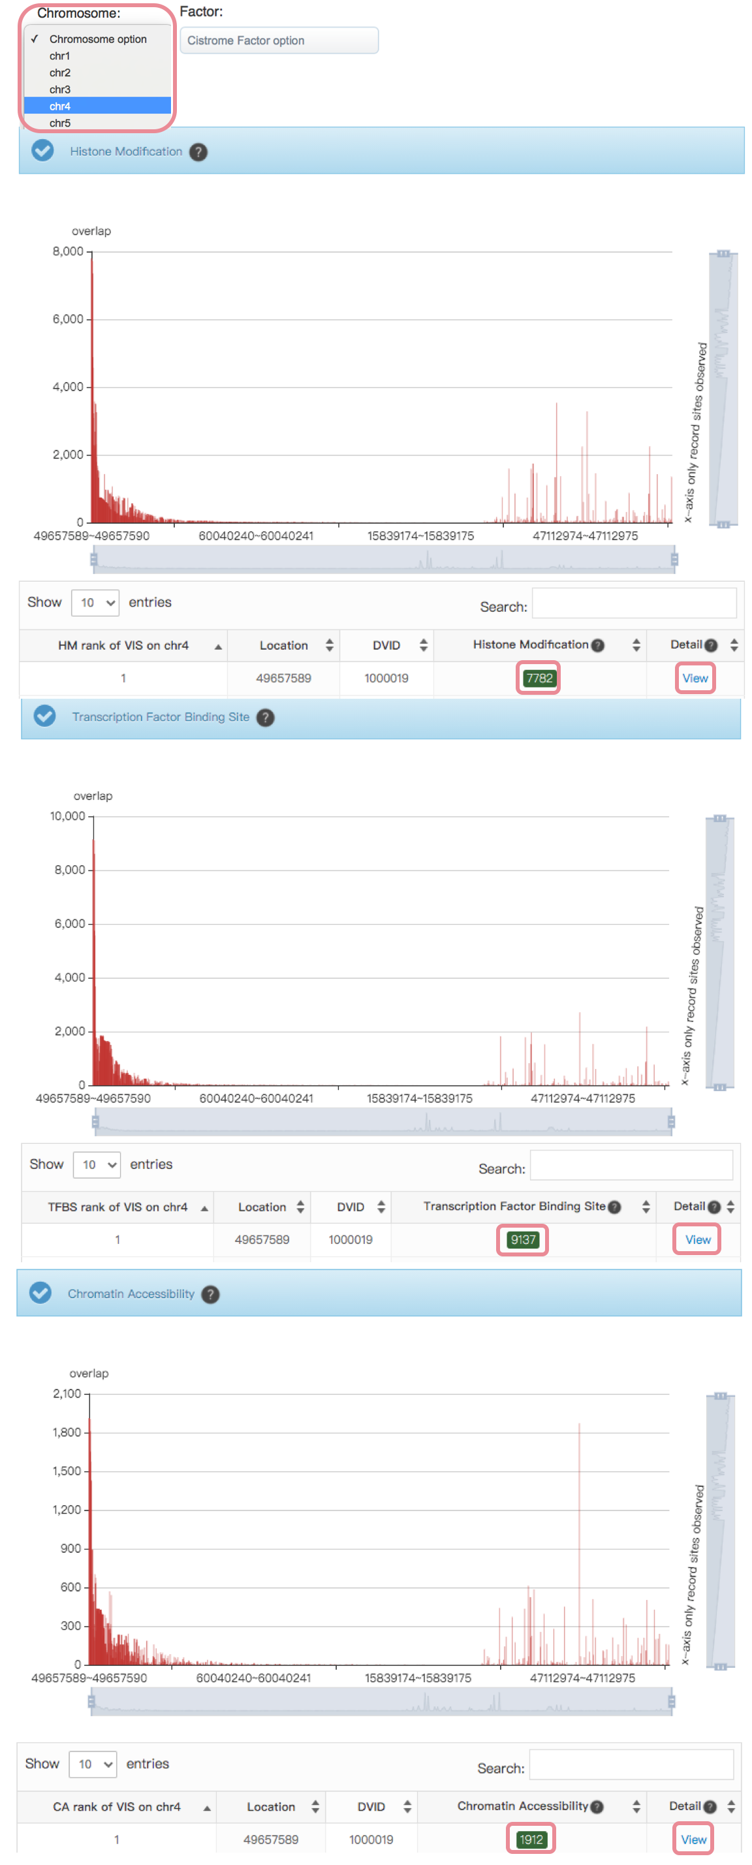Open entries count dropdown in histone table
The height and width of the screenshot is (1865, 752).
[x=95, y=602]
